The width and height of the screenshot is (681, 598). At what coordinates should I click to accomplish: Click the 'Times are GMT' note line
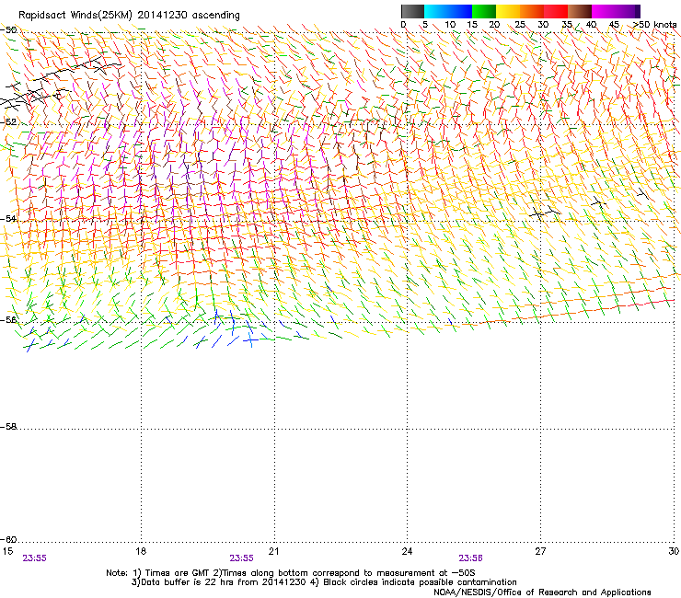tap(291, 573)
